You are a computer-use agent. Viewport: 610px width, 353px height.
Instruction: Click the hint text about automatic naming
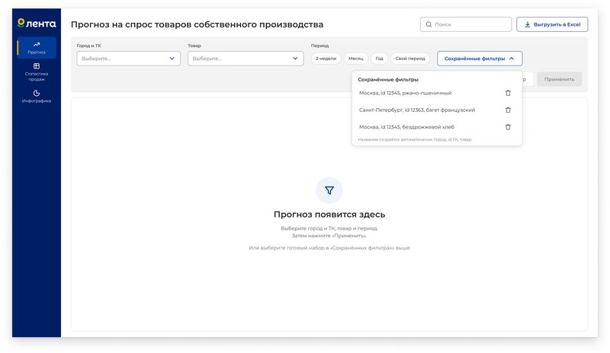point(415,139)
